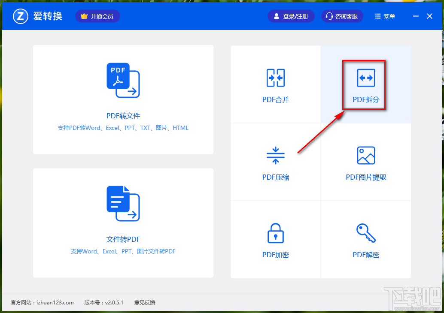Open the PDF解密 decryption tool
Screen dimensions: 444x313
click(x=365, y=239)
